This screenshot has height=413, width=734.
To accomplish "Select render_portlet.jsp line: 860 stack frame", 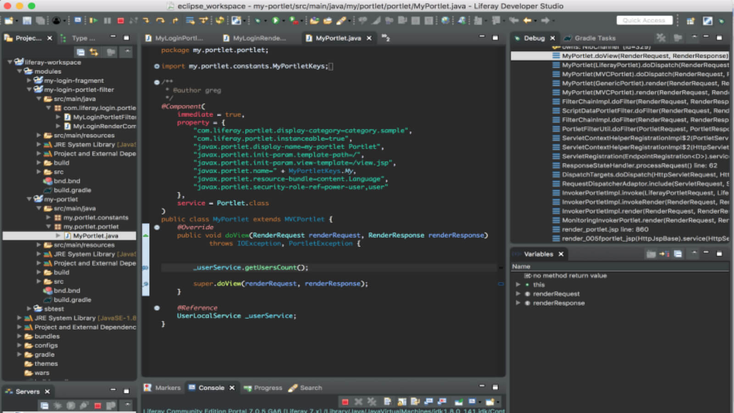I will click(605, 229).
